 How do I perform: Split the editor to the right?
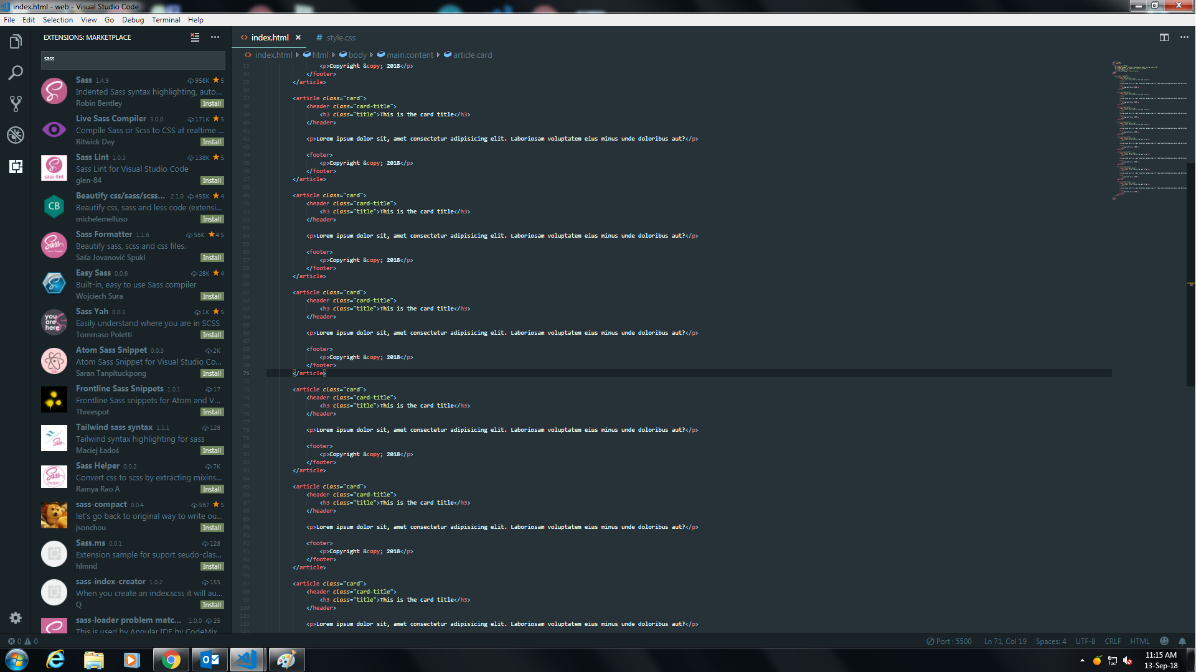click(1164, 37)
